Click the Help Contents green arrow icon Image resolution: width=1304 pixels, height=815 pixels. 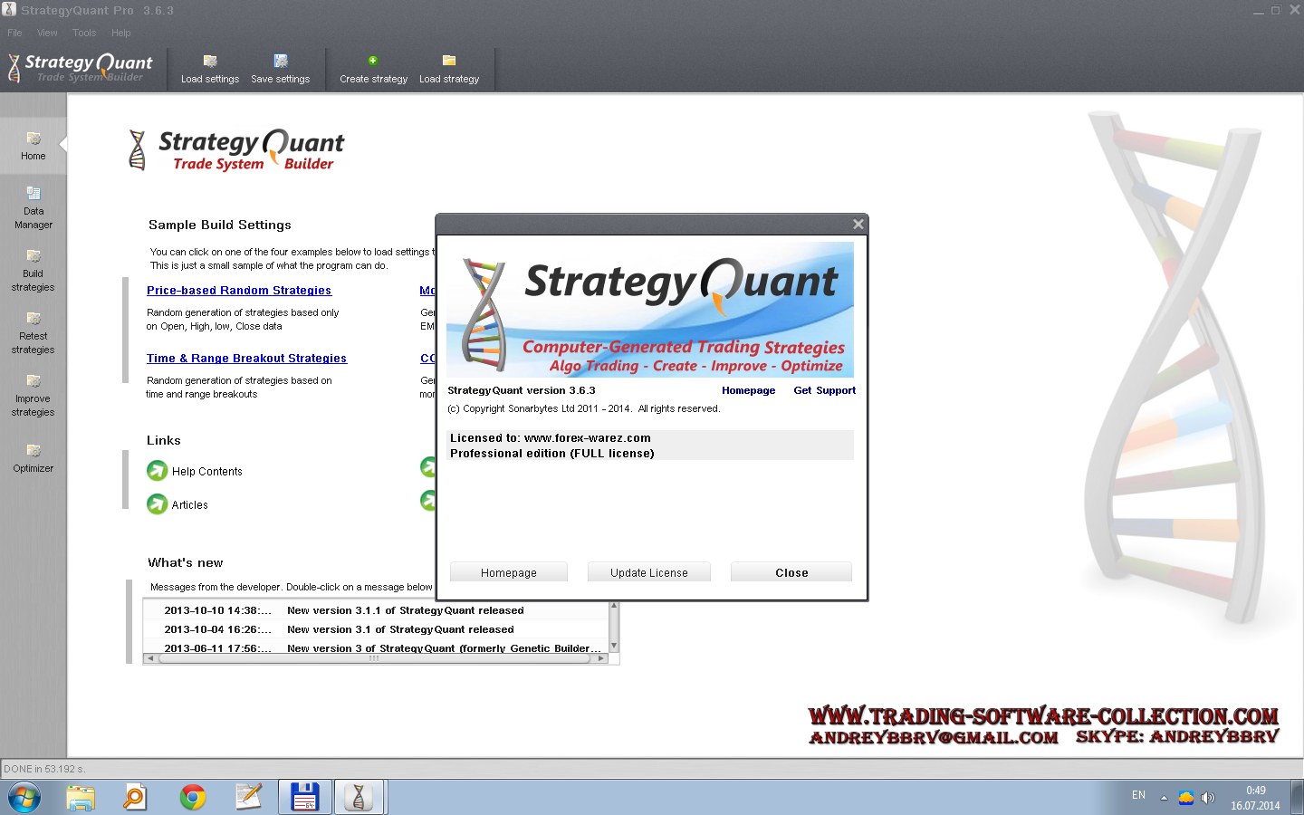[x=157, y=471]
